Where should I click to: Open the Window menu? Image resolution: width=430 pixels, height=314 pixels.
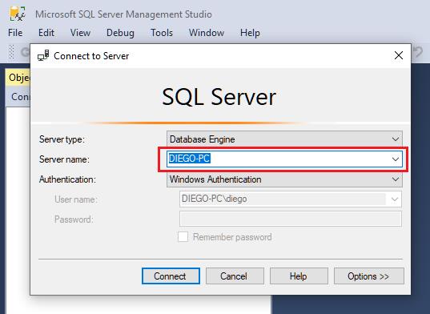coord(207,33)
